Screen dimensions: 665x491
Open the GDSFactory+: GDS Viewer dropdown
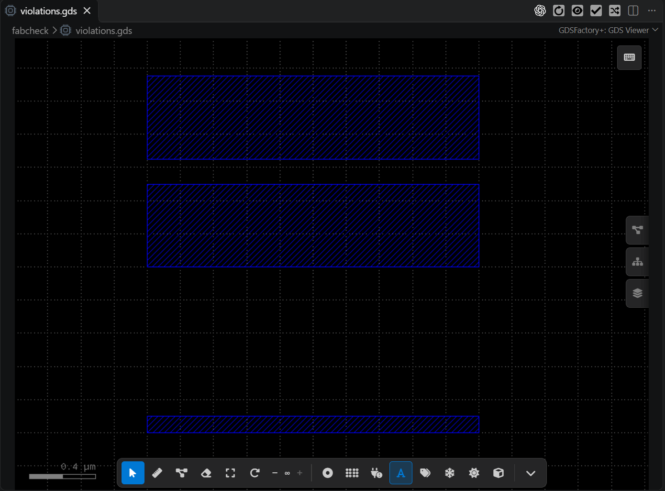coord(608,30)
